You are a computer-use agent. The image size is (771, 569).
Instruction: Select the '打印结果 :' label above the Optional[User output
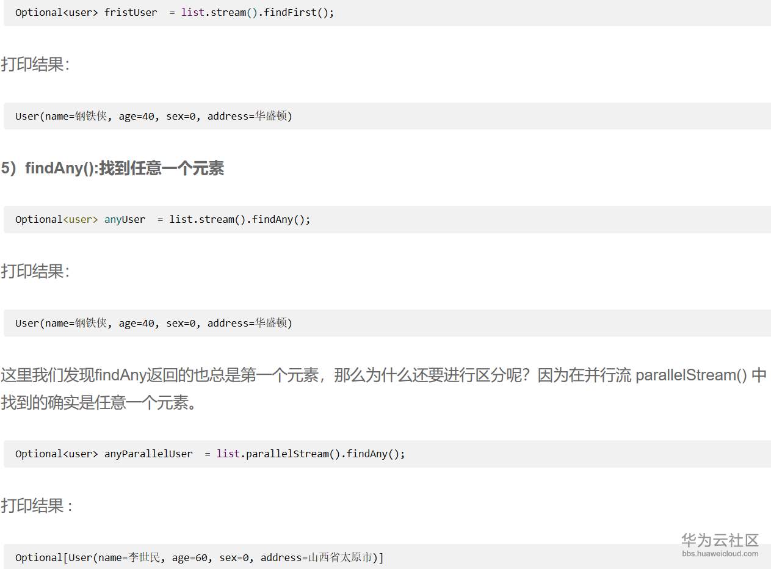click(x=37, y=506)
